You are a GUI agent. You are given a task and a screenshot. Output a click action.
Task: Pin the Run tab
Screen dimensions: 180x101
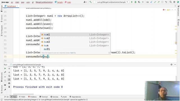[x=5, y=90]
